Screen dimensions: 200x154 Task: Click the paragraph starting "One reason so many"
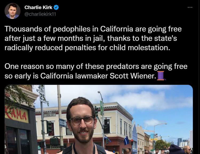click(x=96, y=71)
